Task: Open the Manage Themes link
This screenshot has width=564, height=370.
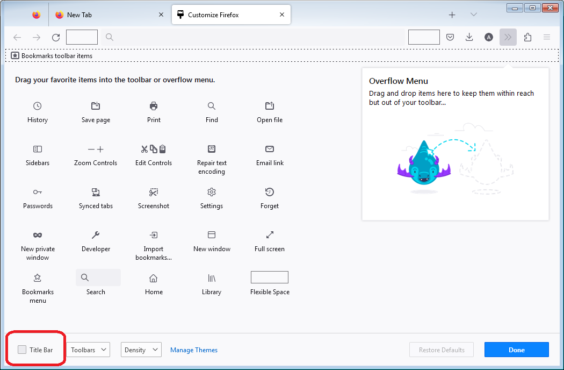Action: tap(194, 350)
